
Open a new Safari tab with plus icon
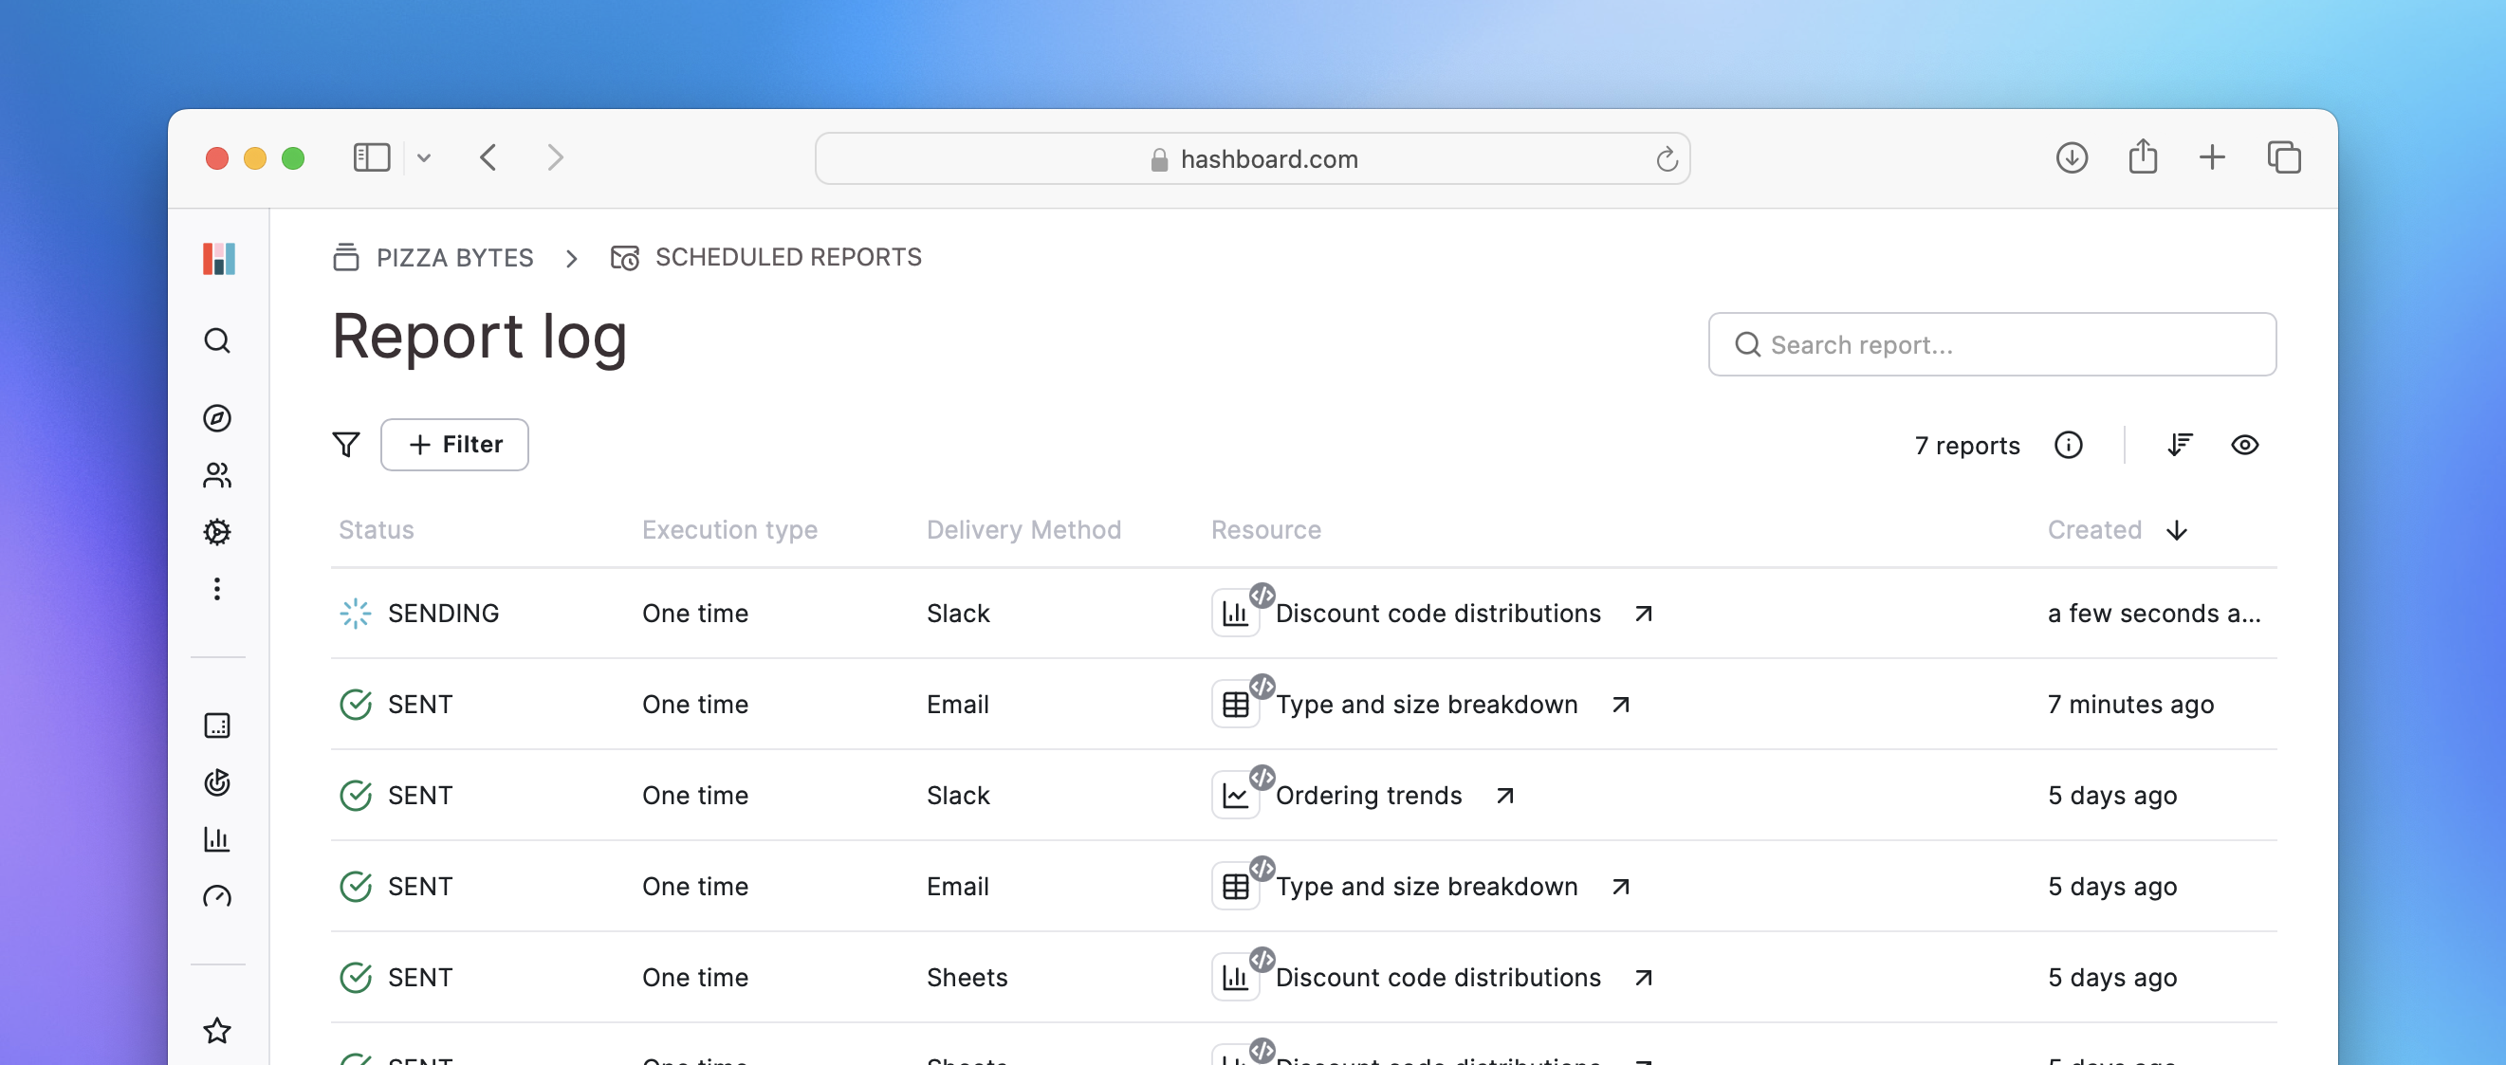(x=2212, y=157)
